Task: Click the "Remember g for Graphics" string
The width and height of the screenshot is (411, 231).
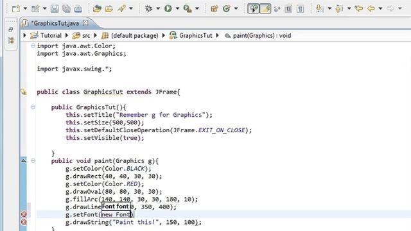Action: point(161,115)
